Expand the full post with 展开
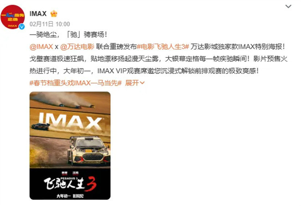 pos(132,83)
